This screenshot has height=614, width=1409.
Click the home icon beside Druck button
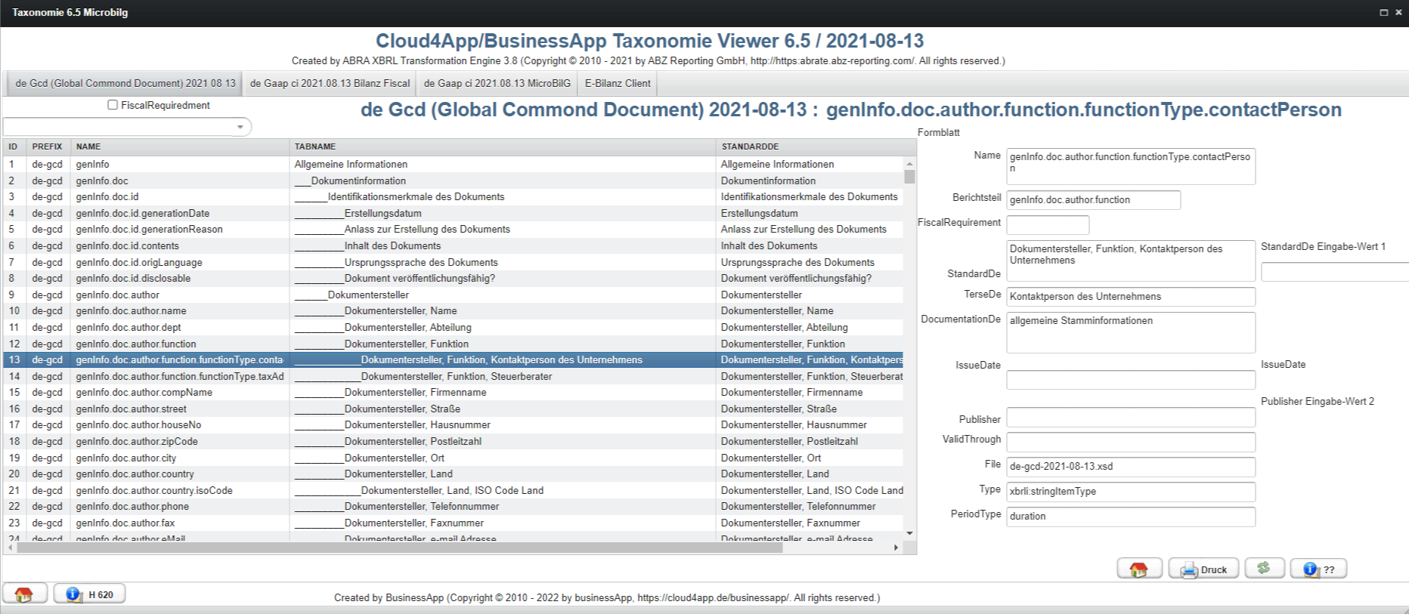1139,569
